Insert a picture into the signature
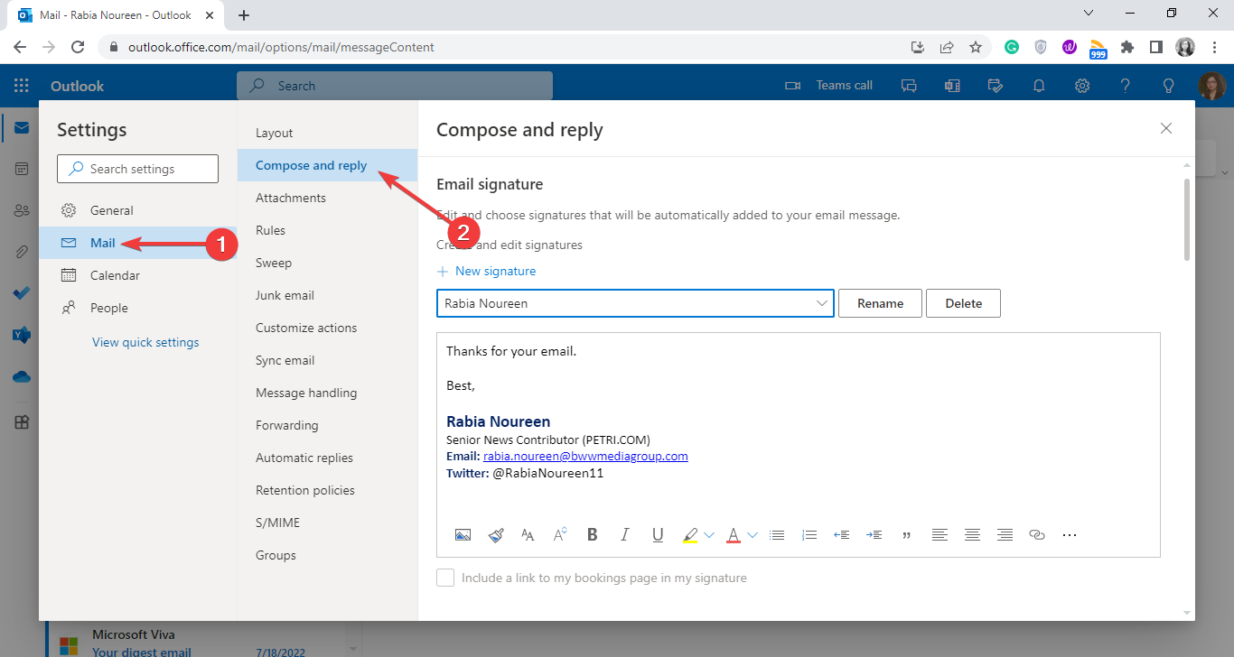1234x657 pixels. (463, 534)
